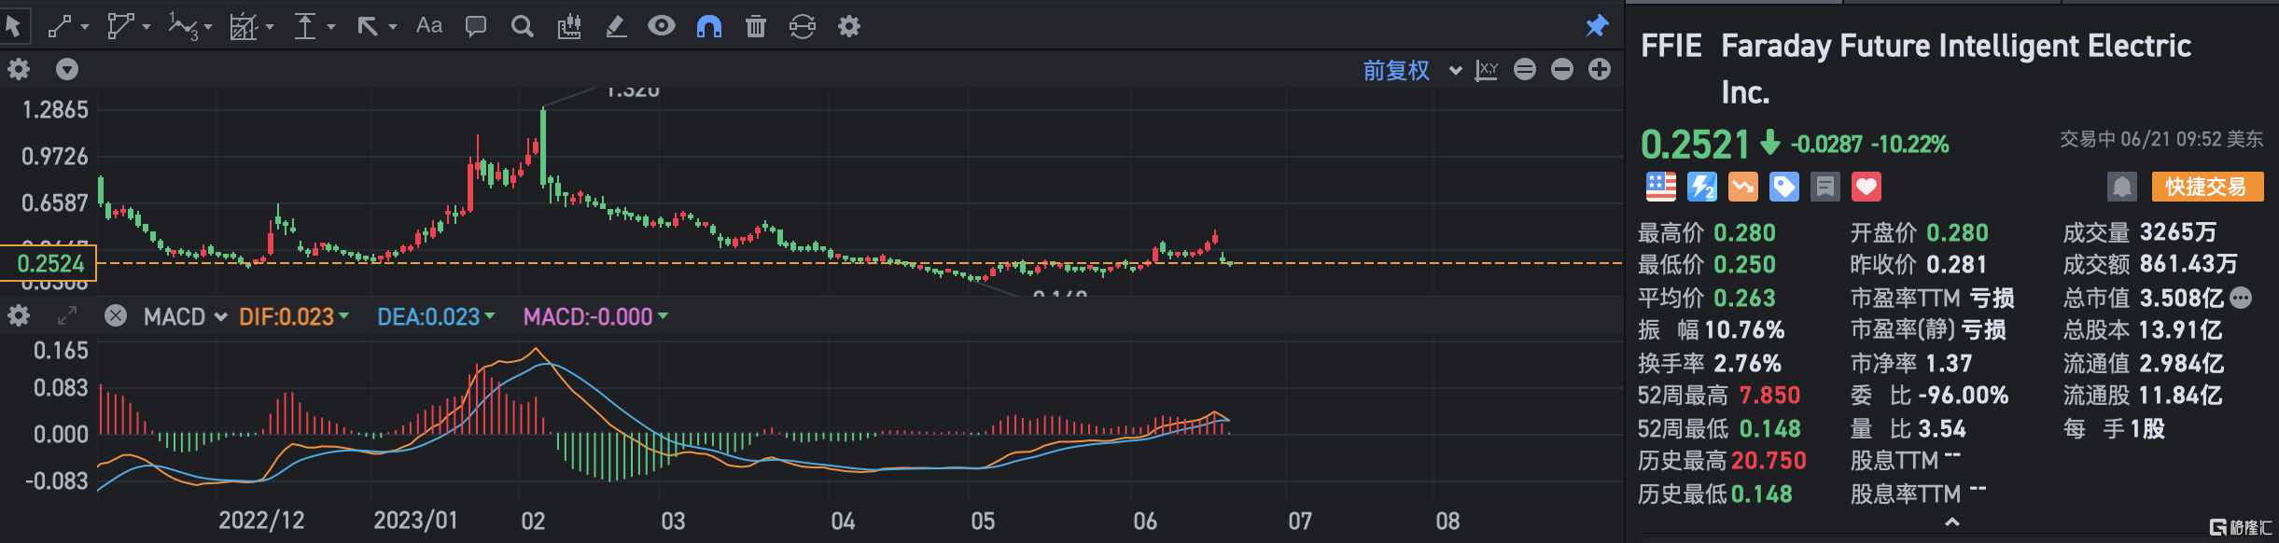The height and width of the screenshot is (543, 2279).
Task: Select the Aa text annotation tool
Action: 428,25
